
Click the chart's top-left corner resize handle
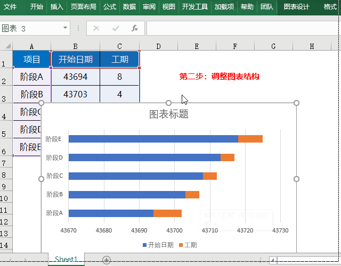click(x=41, y=103)
